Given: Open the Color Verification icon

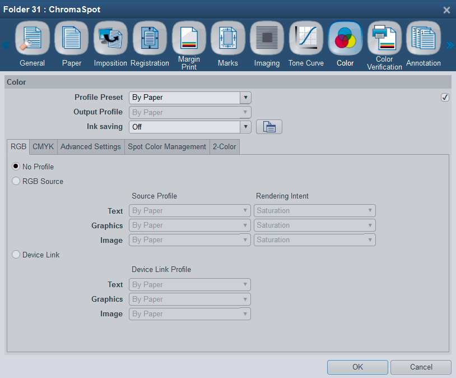Looking at the screenshot, I should pos(384,38).
